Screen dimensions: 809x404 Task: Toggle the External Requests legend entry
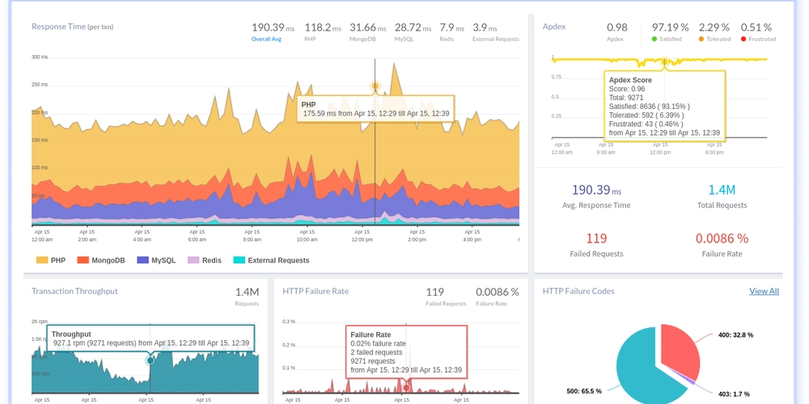coord(271,261)
